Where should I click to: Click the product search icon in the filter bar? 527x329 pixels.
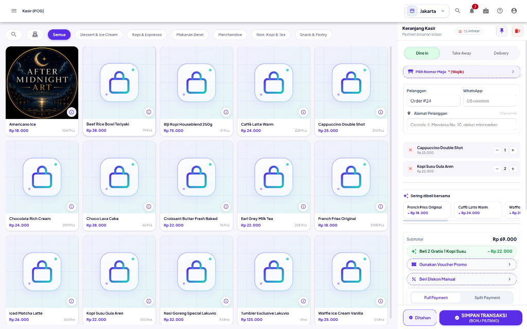pos(14,34)
